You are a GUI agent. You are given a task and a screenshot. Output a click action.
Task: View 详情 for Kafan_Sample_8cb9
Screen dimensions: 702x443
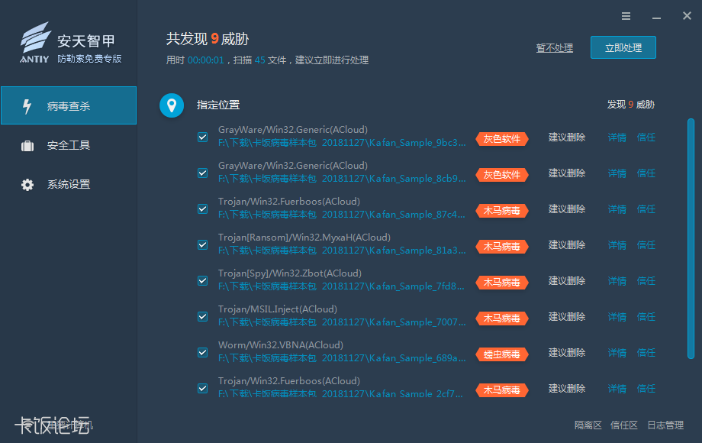(x=617, y=173)
